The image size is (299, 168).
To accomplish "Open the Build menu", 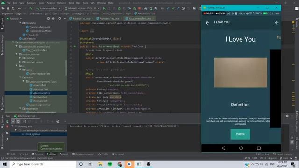I will 71,3.
